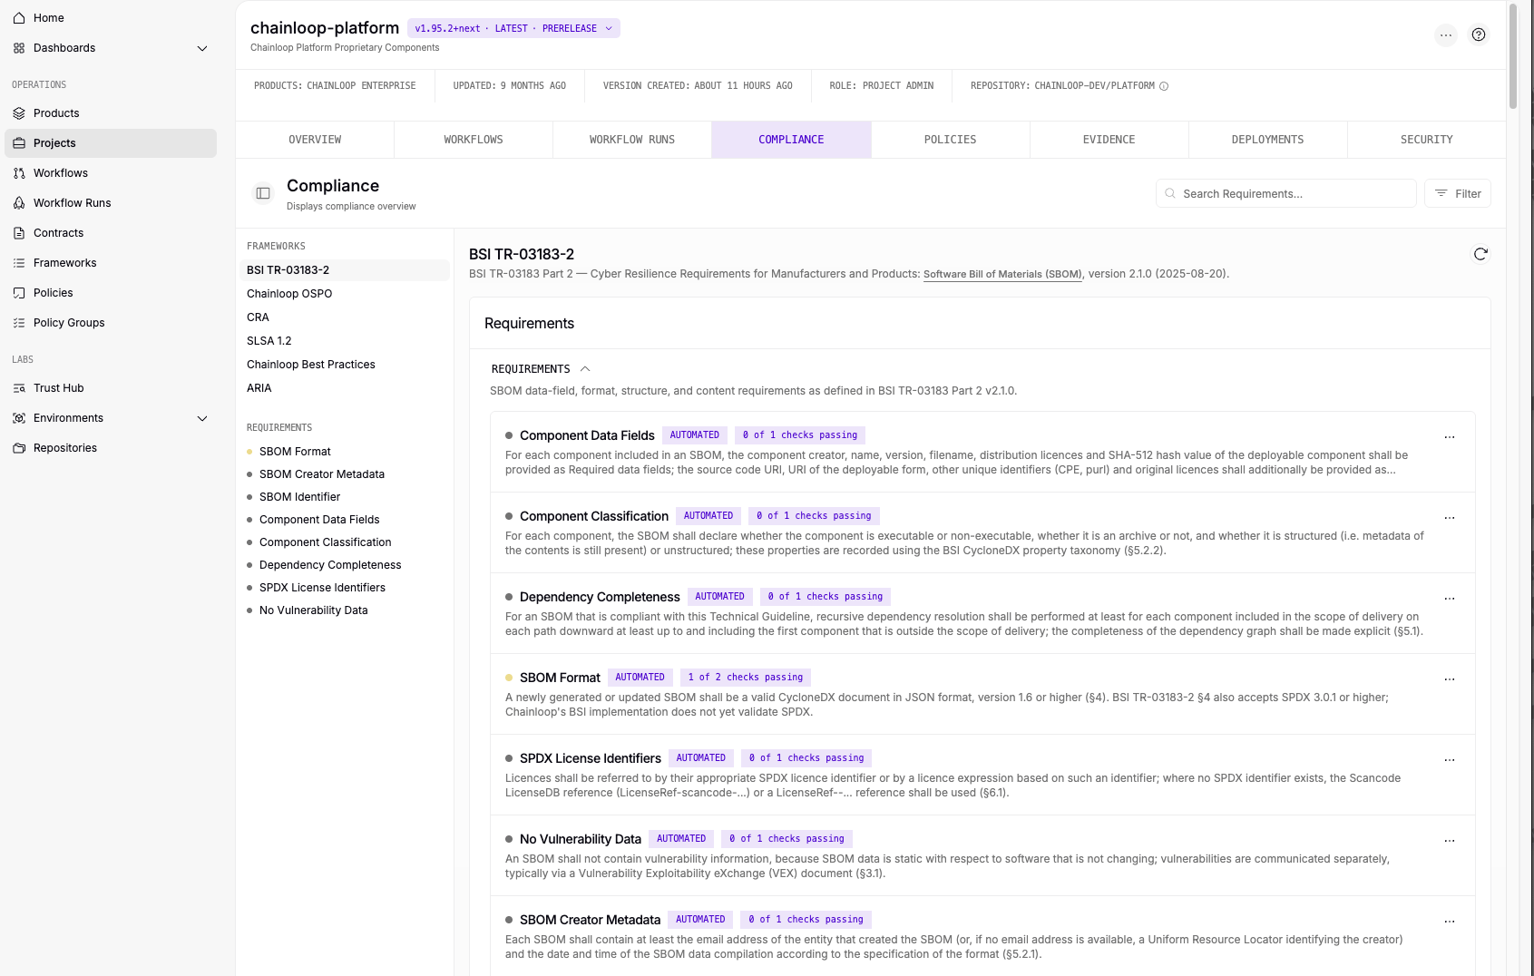Open Component Classification row options menu
1534x976 pixels.
point(1450,518)
